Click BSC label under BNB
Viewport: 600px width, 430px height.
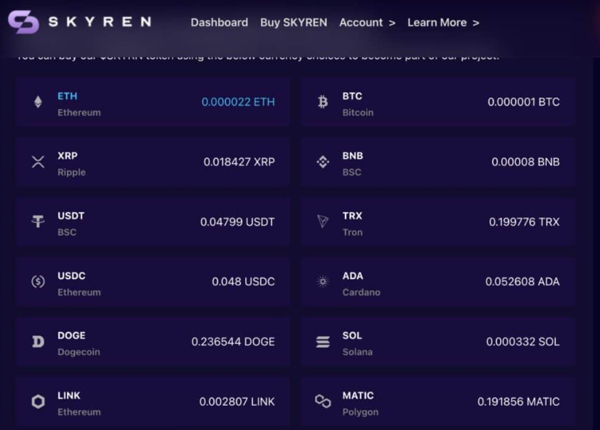[x=351, y=172]
